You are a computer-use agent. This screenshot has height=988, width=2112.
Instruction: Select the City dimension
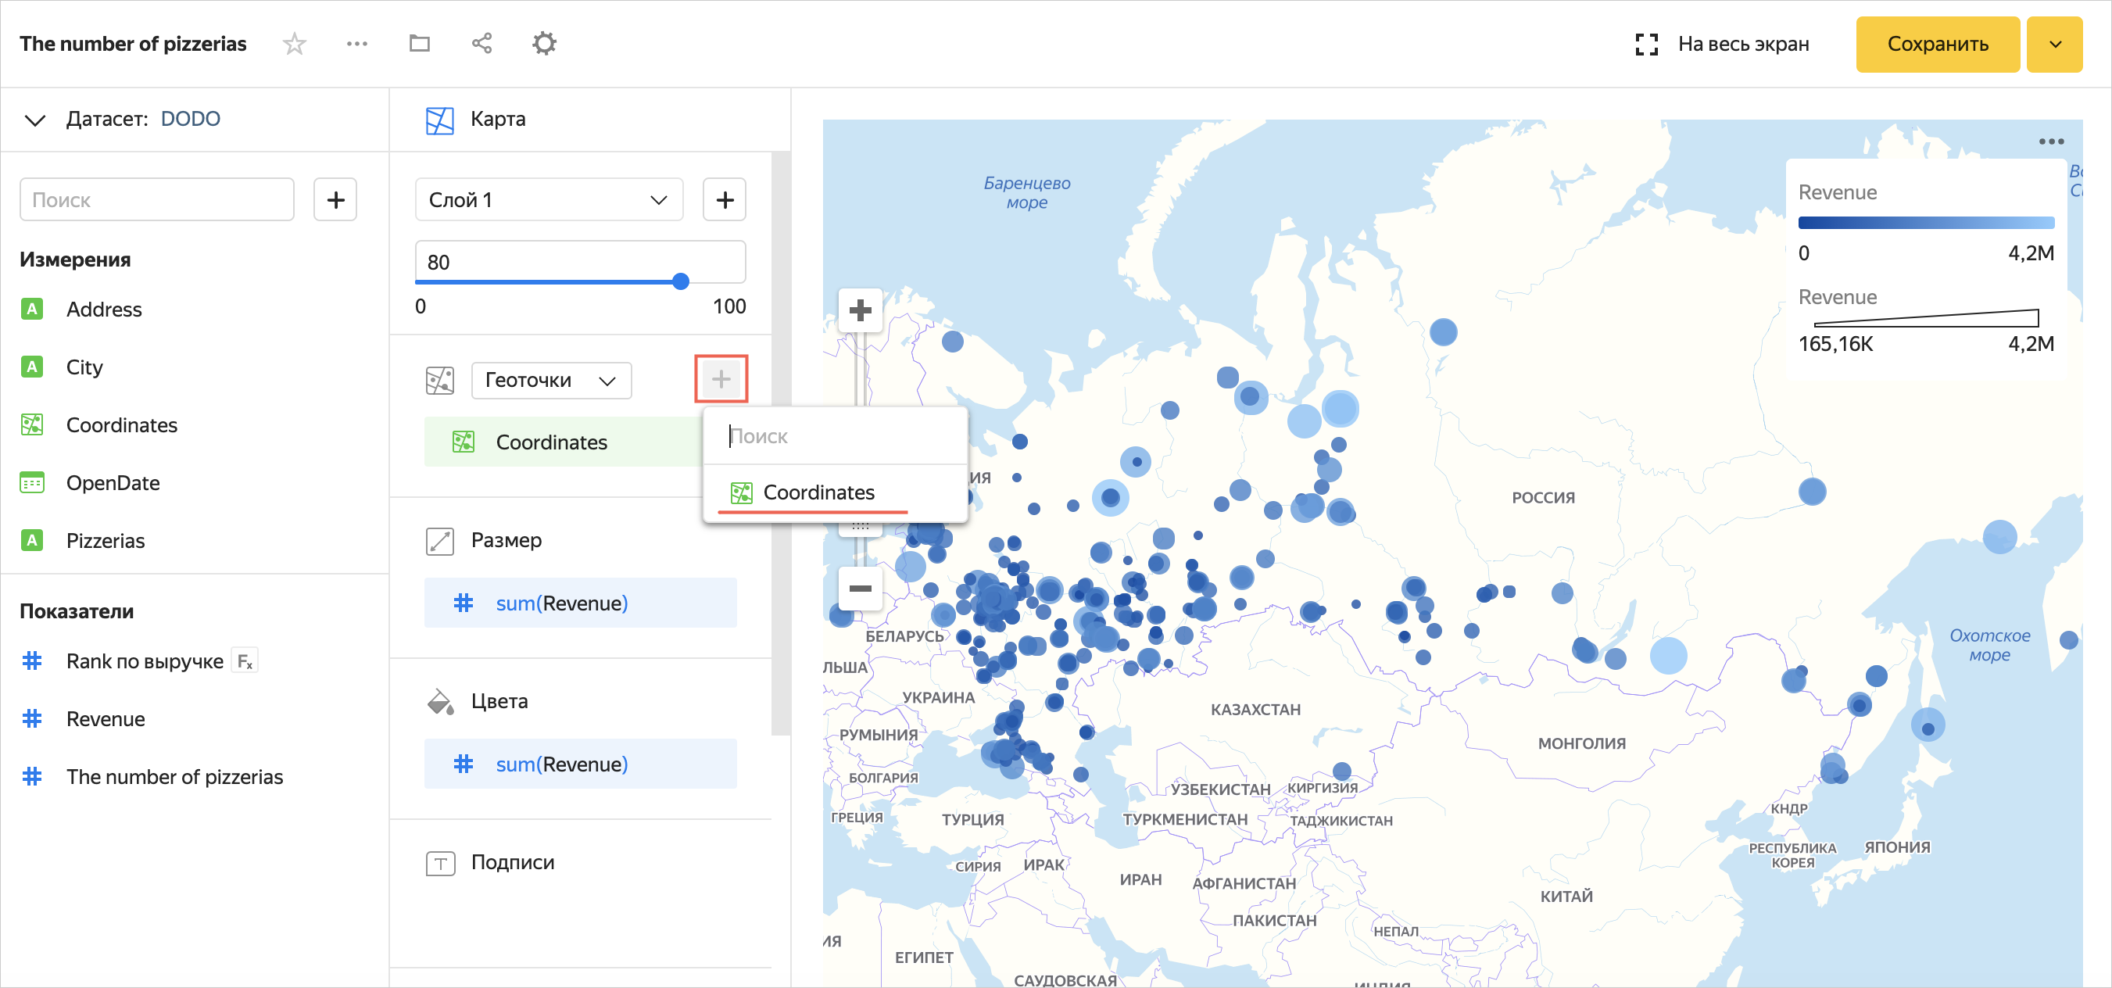click(x=84, y=367)
